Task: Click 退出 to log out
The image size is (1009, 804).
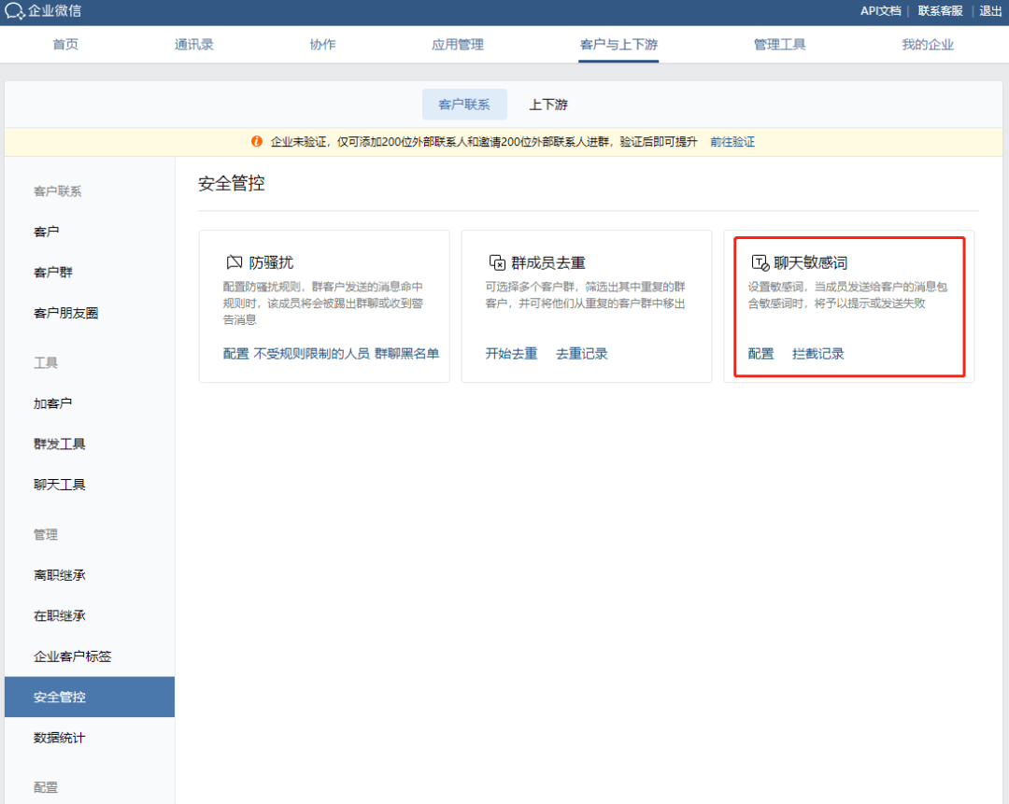Action: [x=990, y=11]
